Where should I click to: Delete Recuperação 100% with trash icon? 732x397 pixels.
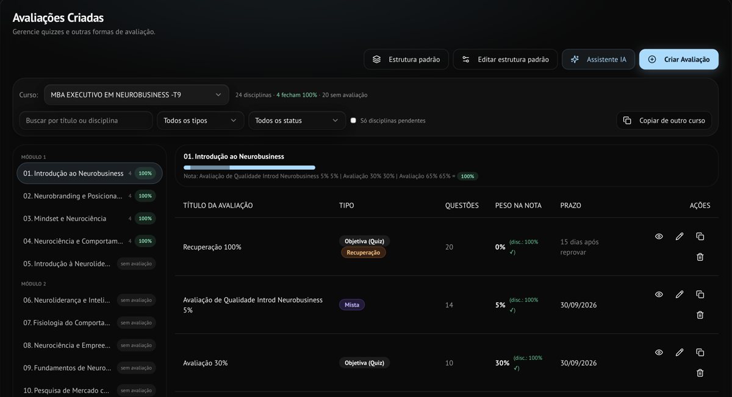point(700,257)
